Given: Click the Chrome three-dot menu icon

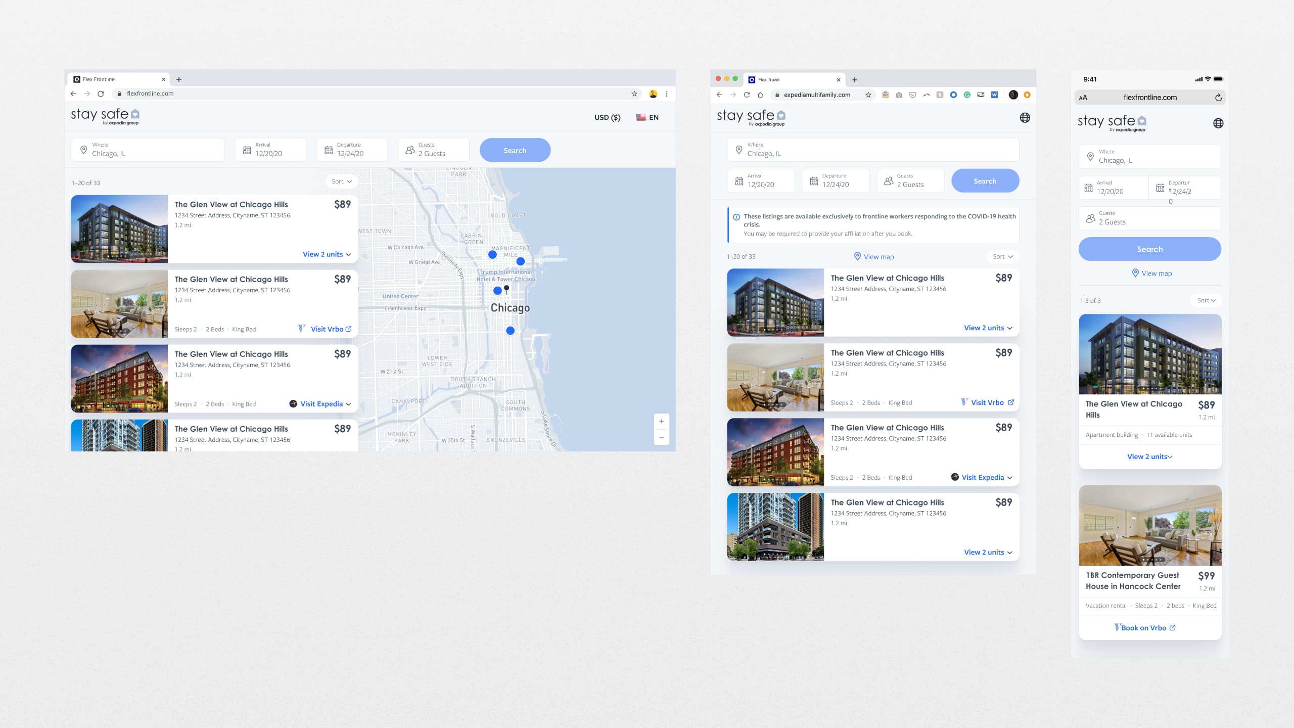Looking at the screenshot, I should (x=667, y=94).
